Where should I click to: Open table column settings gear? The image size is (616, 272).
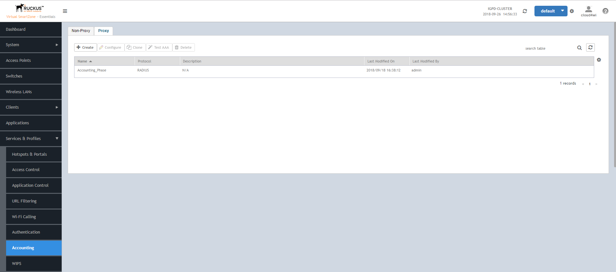pos(599,60)
